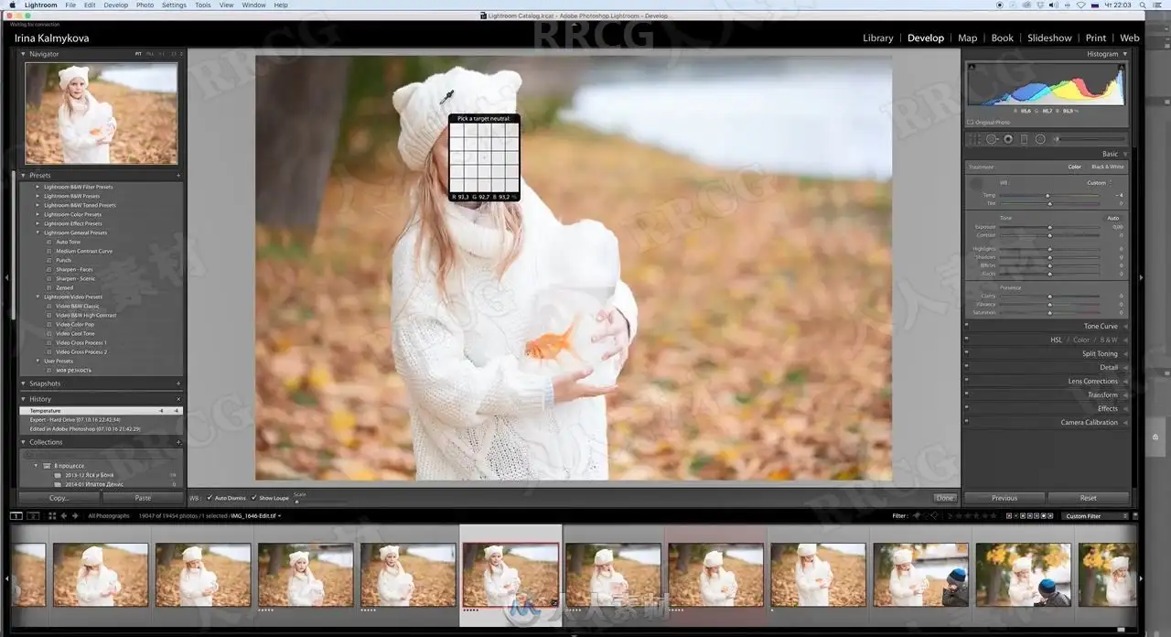Go forward to next photo source

tap(75, 516)
